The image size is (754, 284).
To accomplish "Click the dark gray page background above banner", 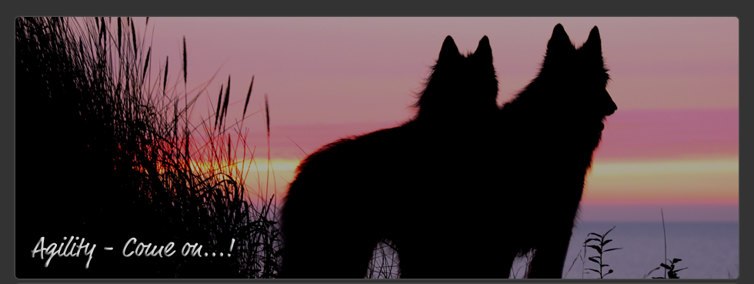I will (377, 8).
